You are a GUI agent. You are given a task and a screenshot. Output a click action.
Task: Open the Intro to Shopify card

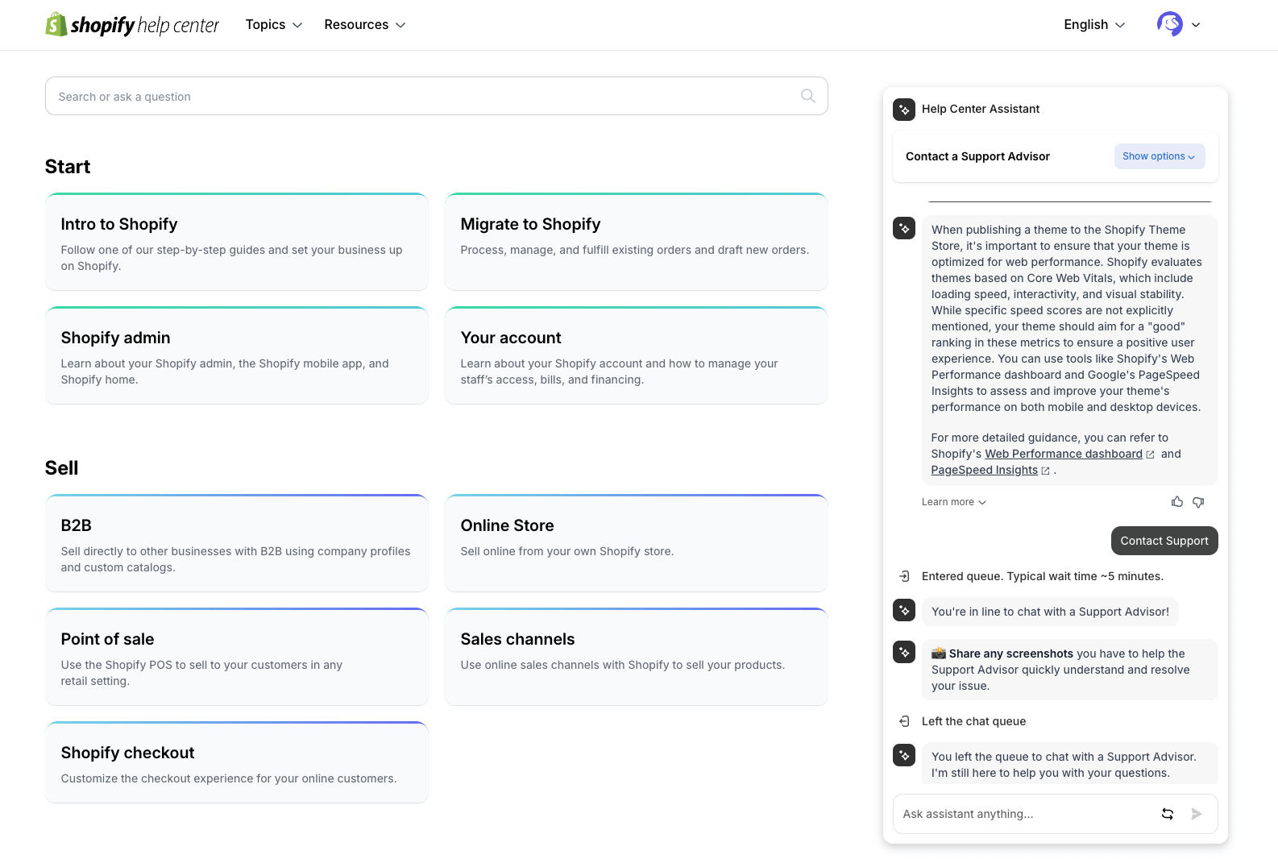(237, 242)
